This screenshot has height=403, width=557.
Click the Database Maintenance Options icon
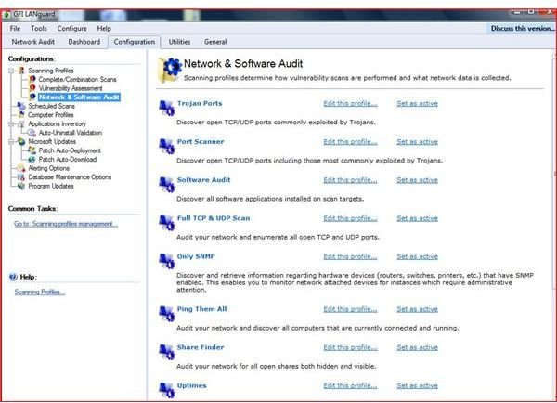point(21,177)
